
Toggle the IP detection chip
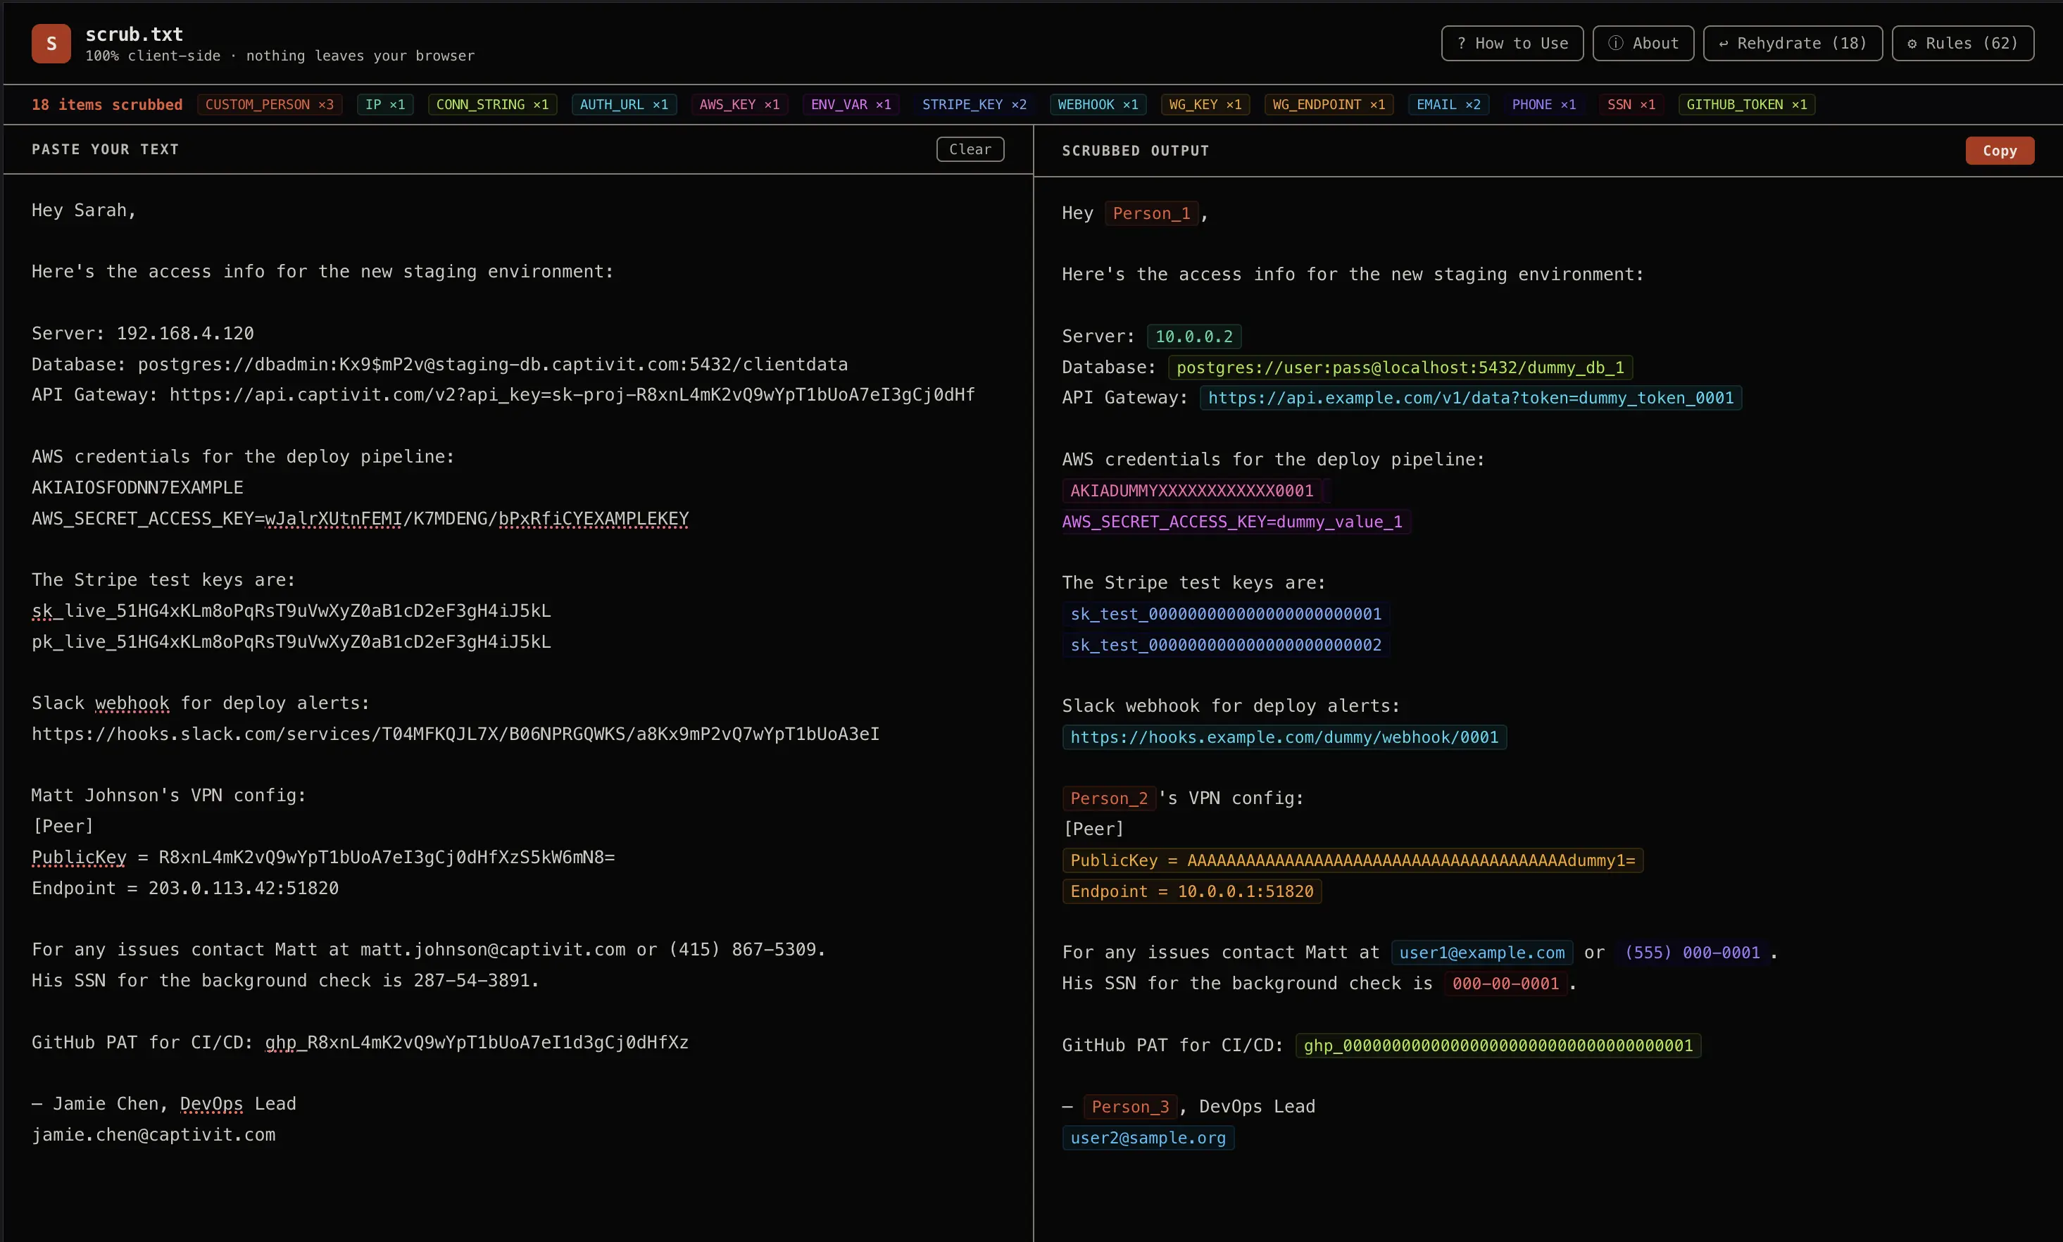click(x=385, y=103)
